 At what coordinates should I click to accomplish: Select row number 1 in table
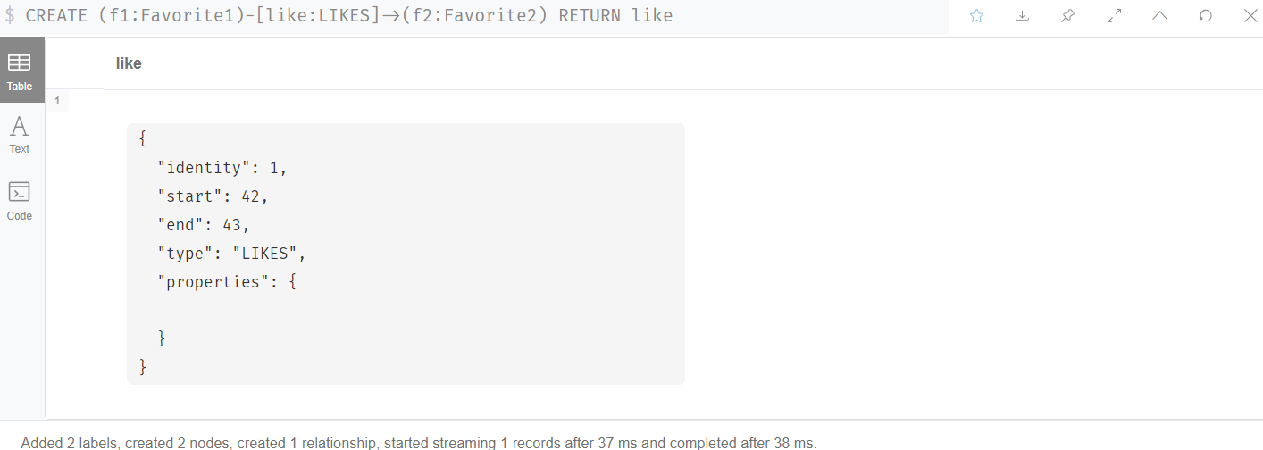pos(57,101)
